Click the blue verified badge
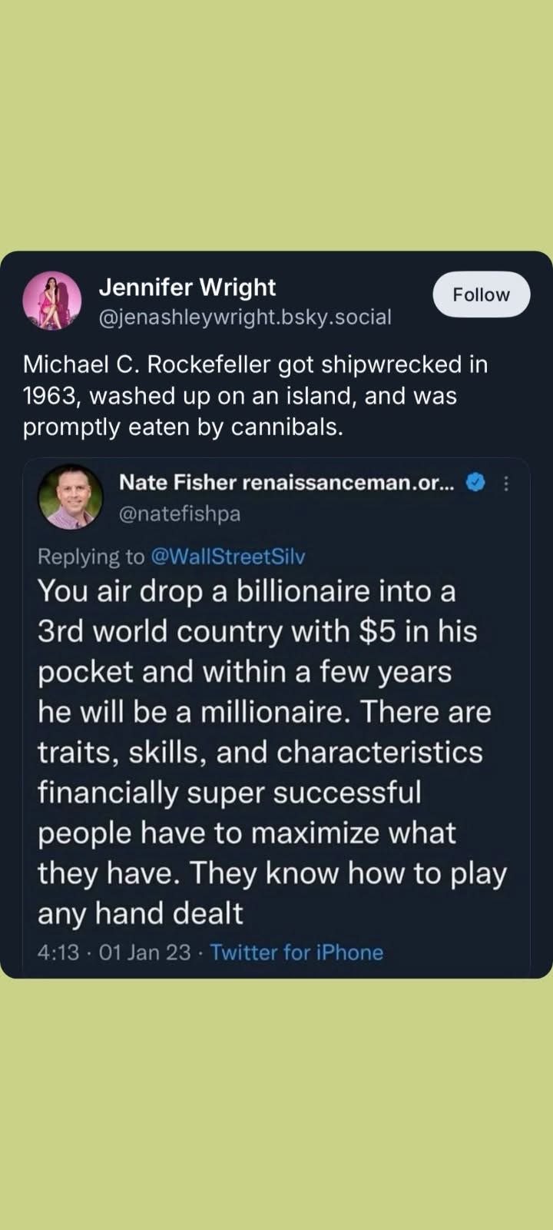553x1230 pixels. [476, 483]
